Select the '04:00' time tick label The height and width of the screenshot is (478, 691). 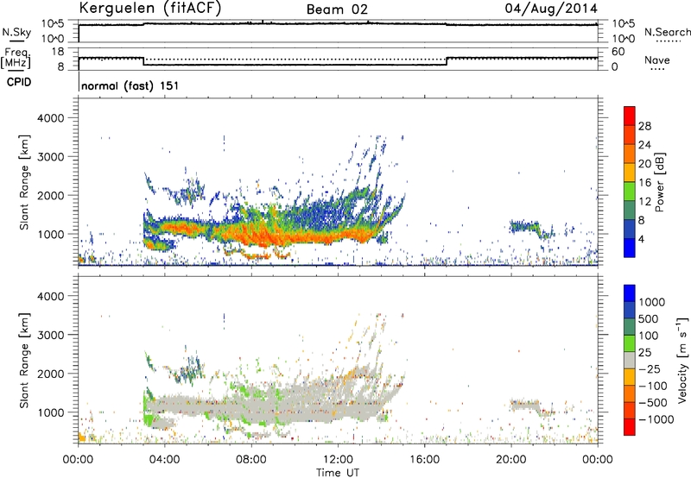click(x=164, y=460)
